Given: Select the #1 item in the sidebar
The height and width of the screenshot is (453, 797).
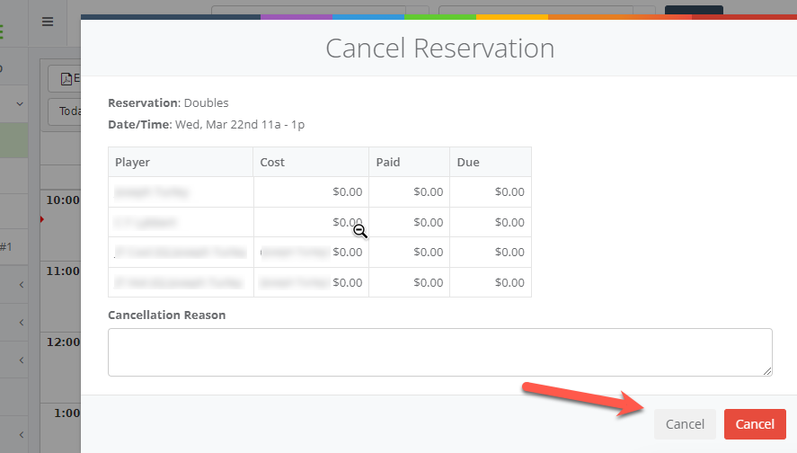Looking at the screenshot, I should coord(5,247).
